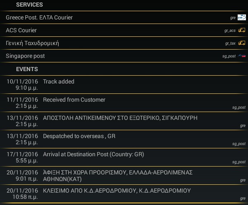Click the ΕΛΤΑ Courier logo icon
Screen dimensions: 248x205
242,17
